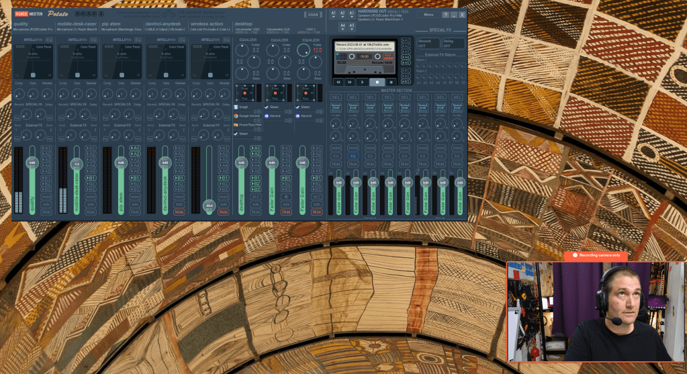Click the cassette tape display

tap(365, 58)
